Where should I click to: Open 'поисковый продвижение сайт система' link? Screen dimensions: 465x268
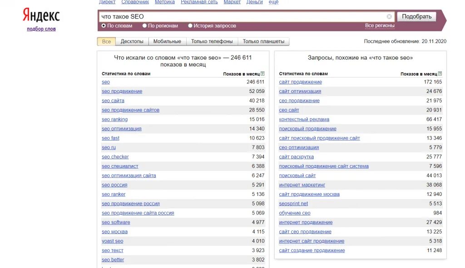324,166
